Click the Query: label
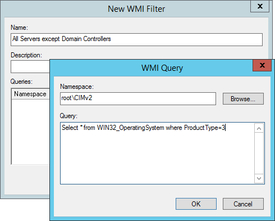 [x=68, y=116]
